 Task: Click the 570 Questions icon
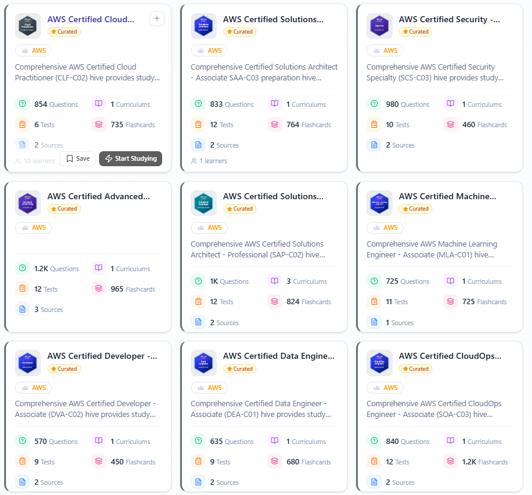pos(23,442)
